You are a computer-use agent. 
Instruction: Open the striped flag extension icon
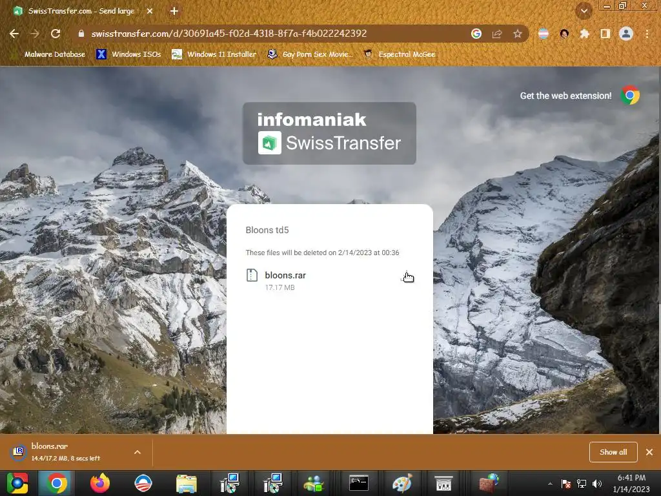click(544, 34)
